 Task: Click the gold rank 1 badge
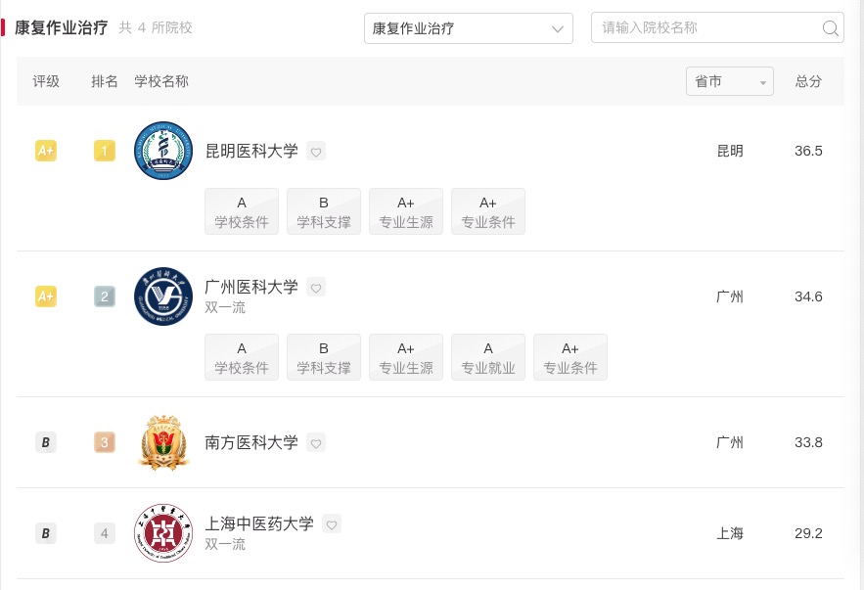[104, 151]
